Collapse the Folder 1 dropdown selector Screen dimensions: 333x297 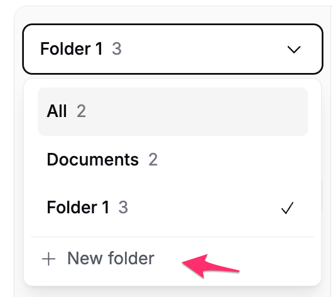173,49
